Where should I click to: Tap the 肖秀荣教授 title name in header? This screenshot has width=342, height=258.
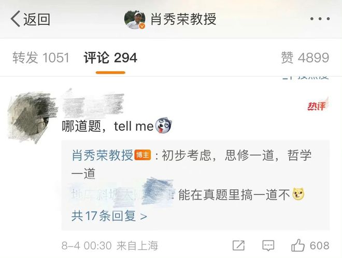tap(183, 19)
